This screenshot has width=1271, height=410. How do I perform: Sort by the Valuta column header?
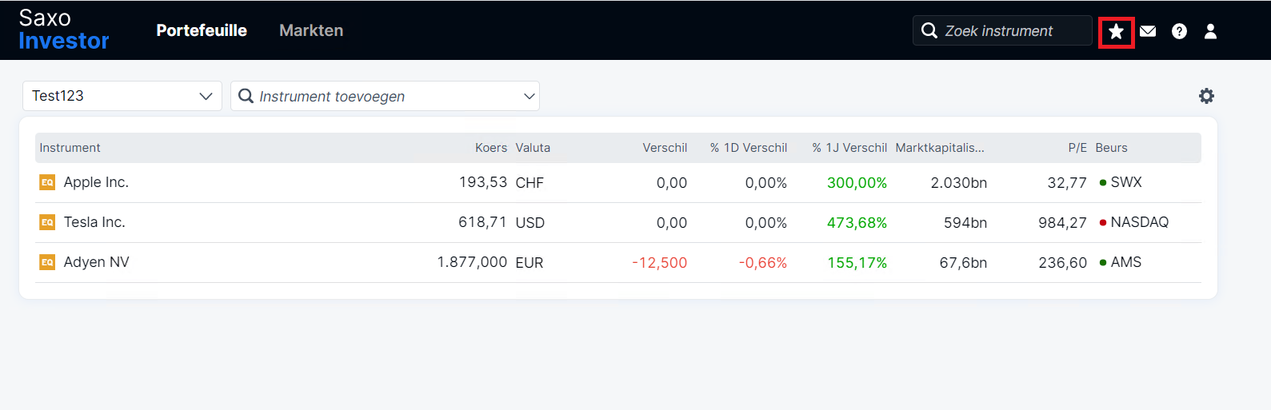(x=533, y=148)
